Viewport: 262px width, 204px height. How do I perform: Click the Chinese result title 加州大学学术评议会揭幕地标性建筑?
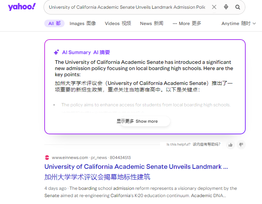pyautogui.click(x=97, y=177)
